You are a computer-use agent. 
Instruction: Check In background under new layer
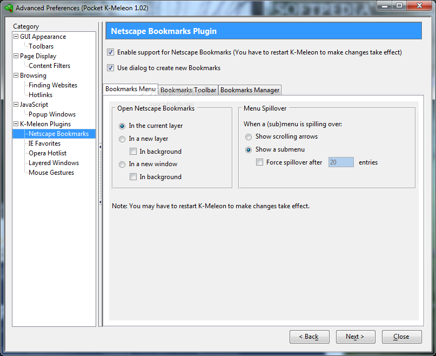pyautogui.click(x=133, y=152)
